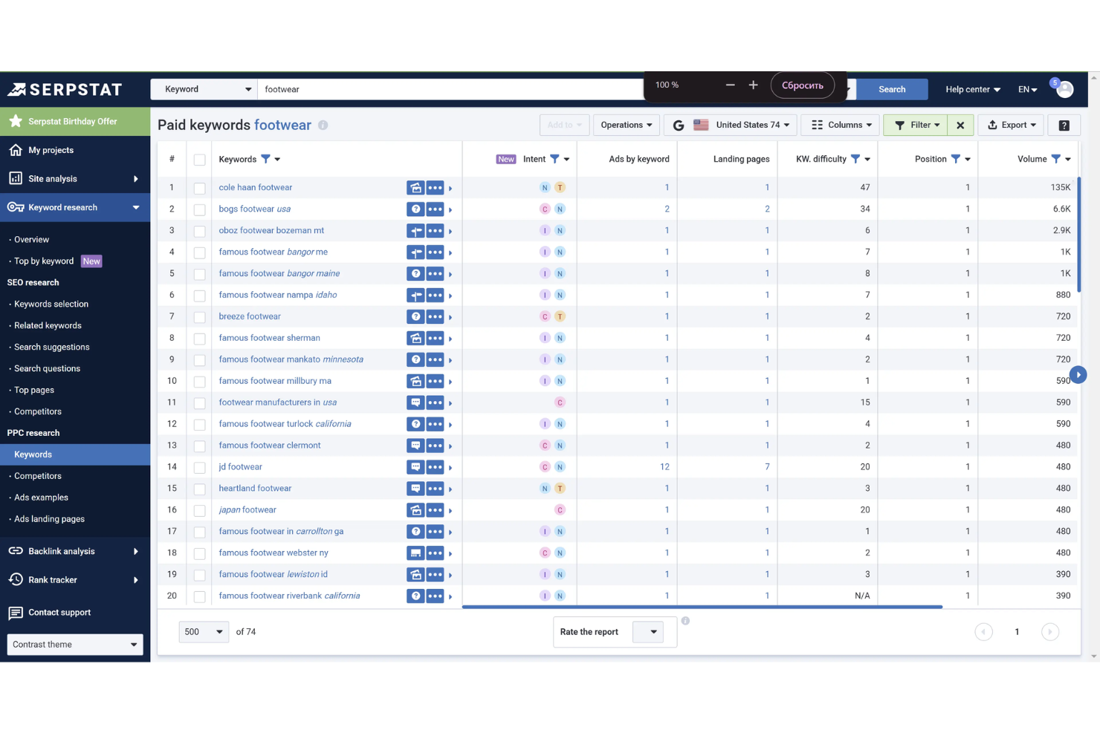Open the Contrast theme dropdown
This screenshot has width=1100, height=733.
pyautogui.click(x=74, y=644)
